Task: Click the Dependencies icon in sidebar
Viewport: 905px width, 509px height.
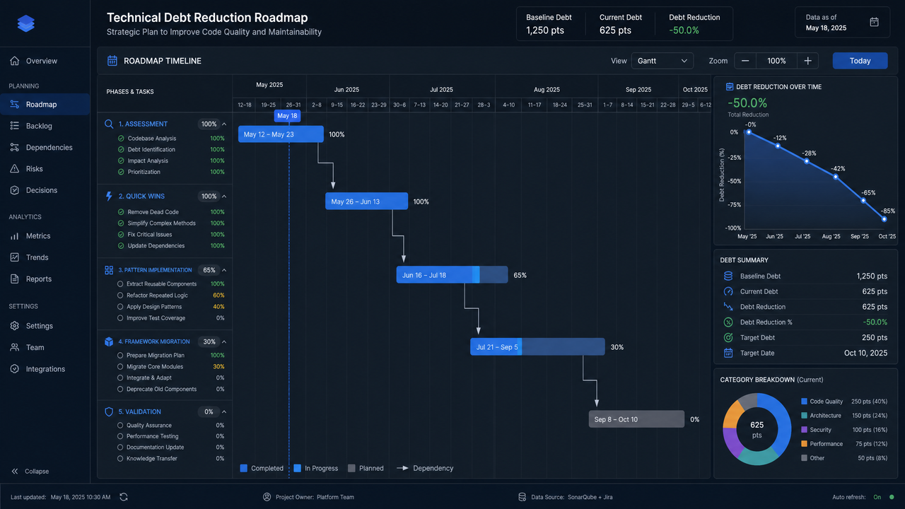Action: pyautogui.click(x=14, y=148)
